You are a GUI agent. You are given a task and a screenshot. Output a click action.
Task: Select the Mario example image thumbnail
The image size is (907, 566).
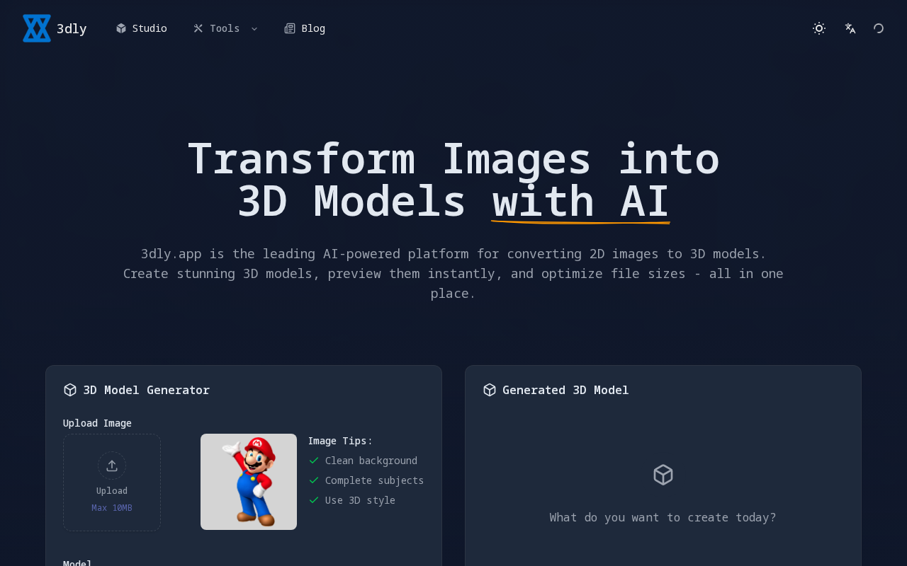click(249, 482)
